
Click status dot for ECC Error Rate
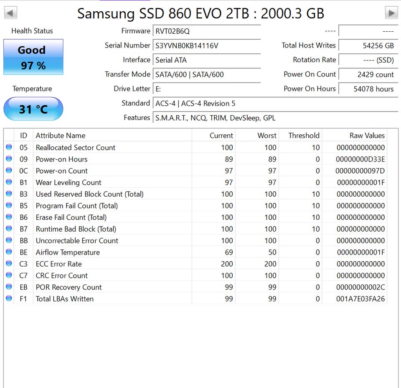coord(9,263)
